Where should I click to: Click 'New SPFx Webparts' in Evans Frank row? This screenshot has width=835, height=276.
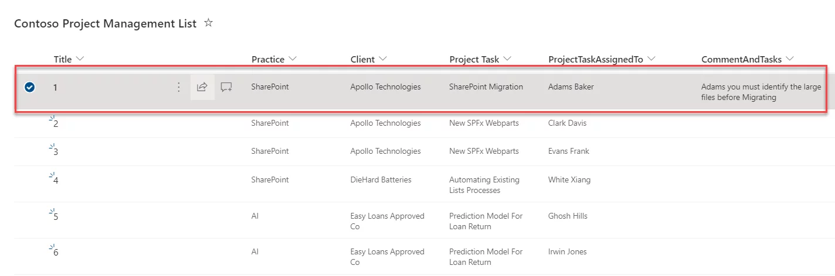pos(484,151)
